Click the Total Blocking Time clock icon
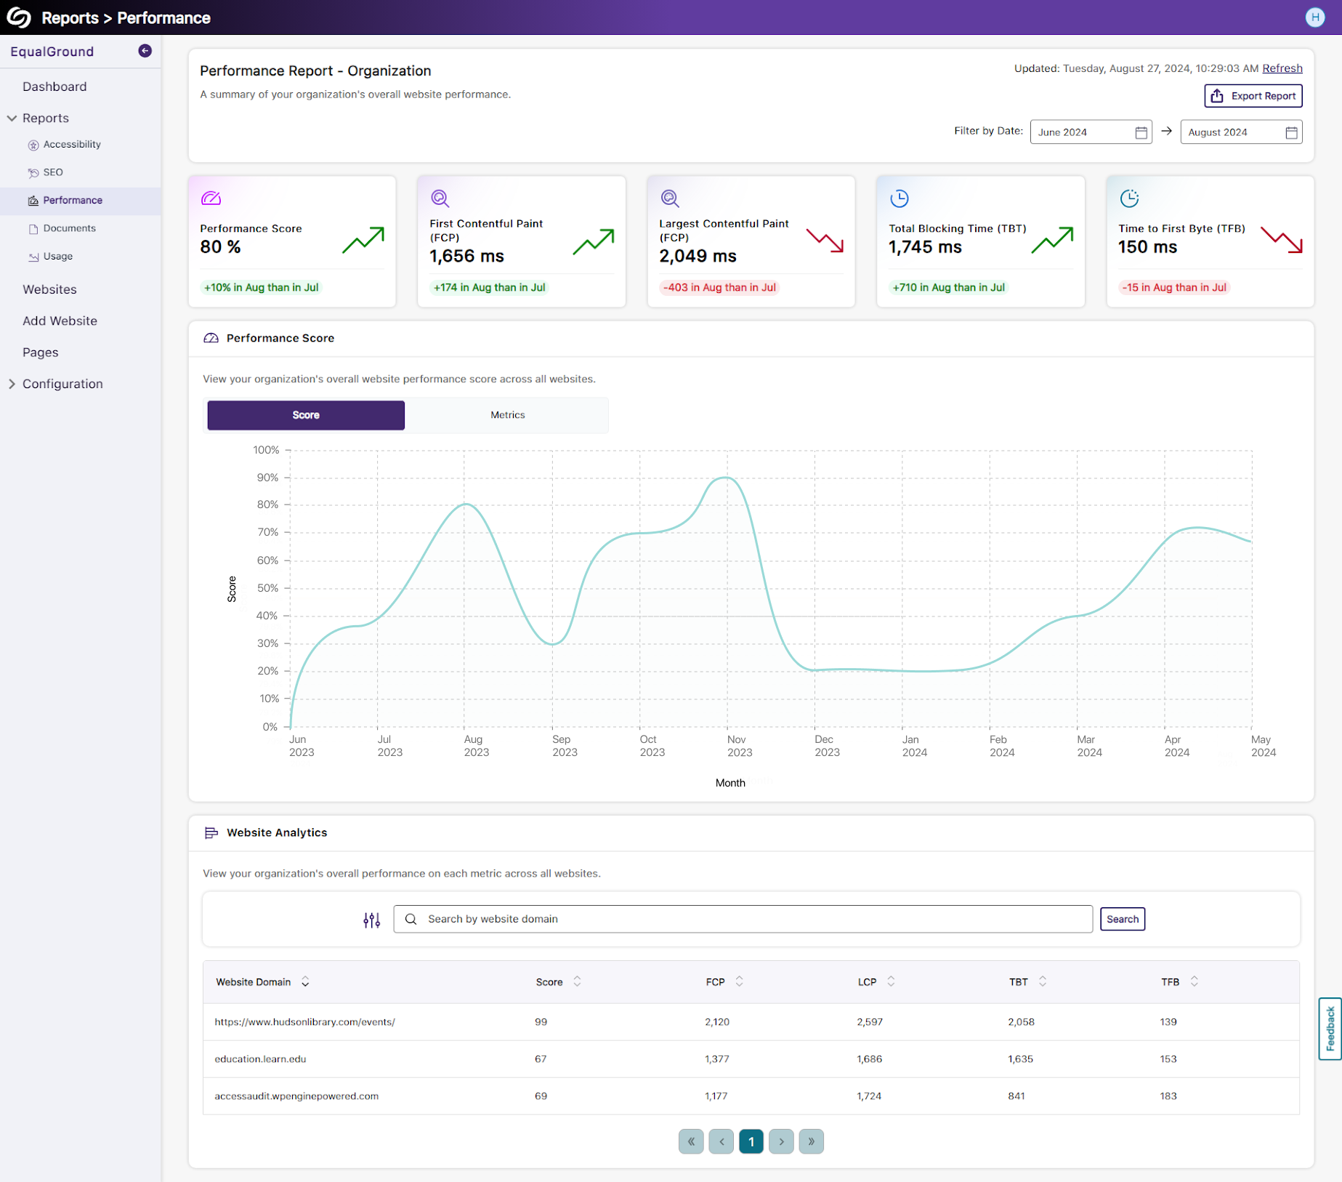 click(900, 198)
